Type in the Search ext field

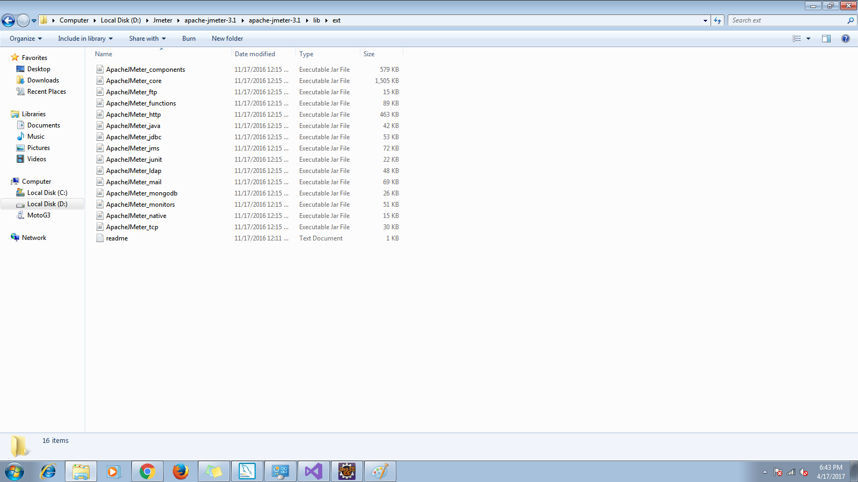786,20
